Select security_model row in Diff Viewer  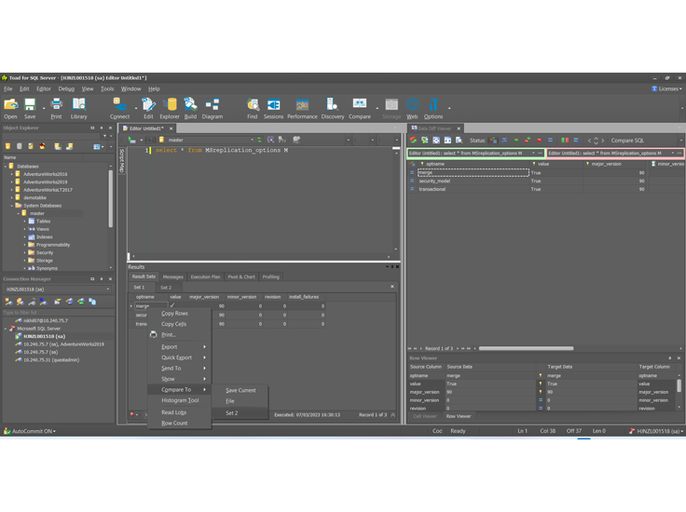545,181
